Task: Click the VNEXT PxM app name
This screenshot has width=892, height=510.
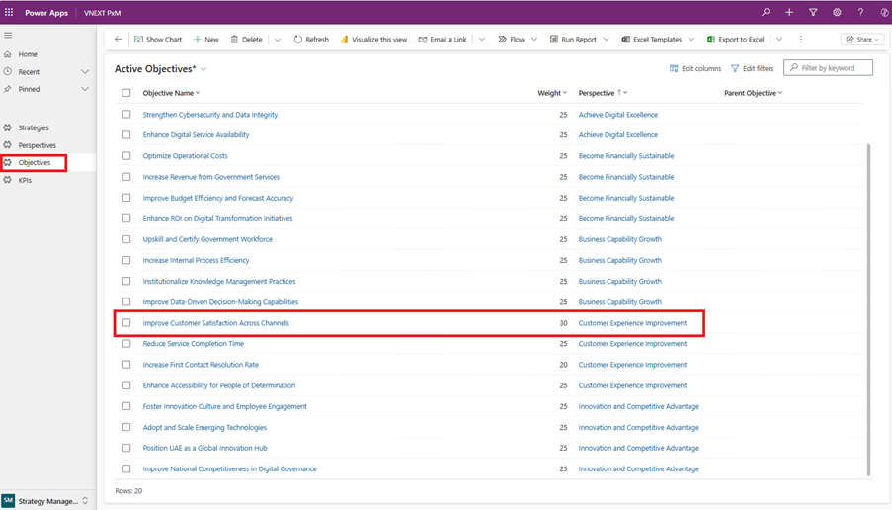Action: point(103,13)
